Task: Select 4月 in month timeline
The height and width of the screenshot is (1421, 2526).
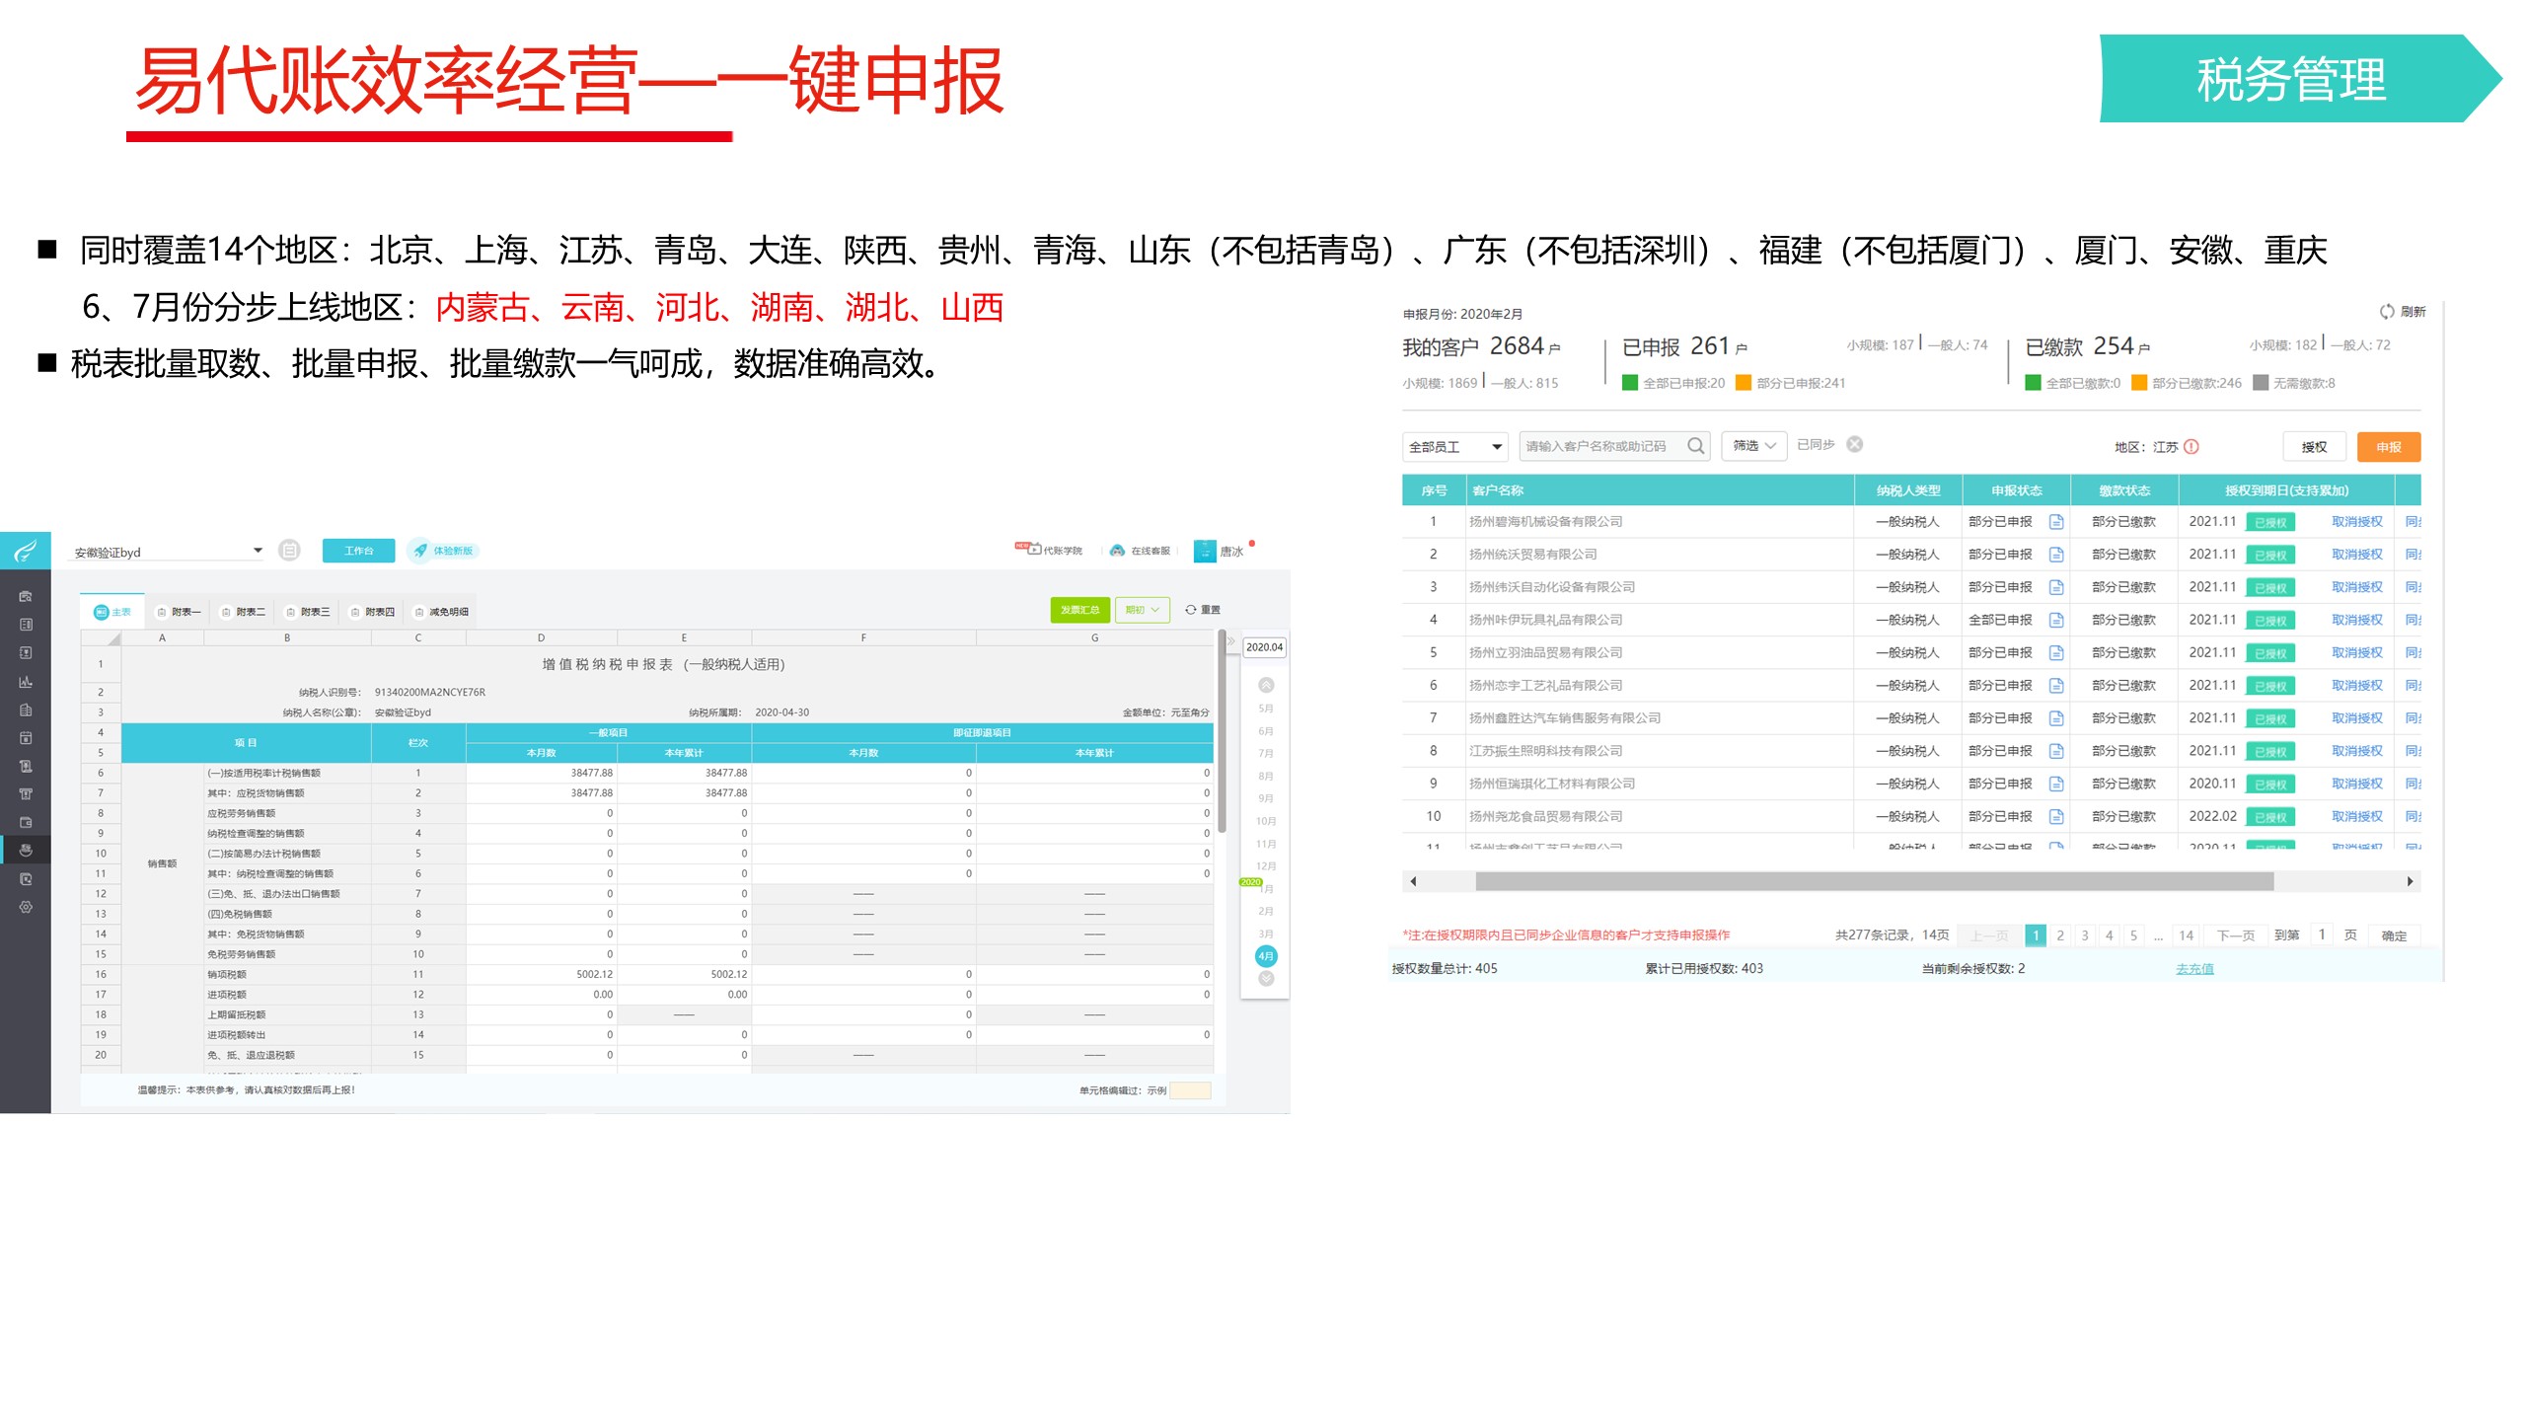Action: point(1266,956)
